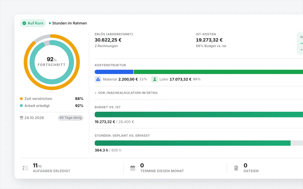Click the 40 Tage übrig badge
Viewport: 303px width, 189px height.
pos(70,118)
